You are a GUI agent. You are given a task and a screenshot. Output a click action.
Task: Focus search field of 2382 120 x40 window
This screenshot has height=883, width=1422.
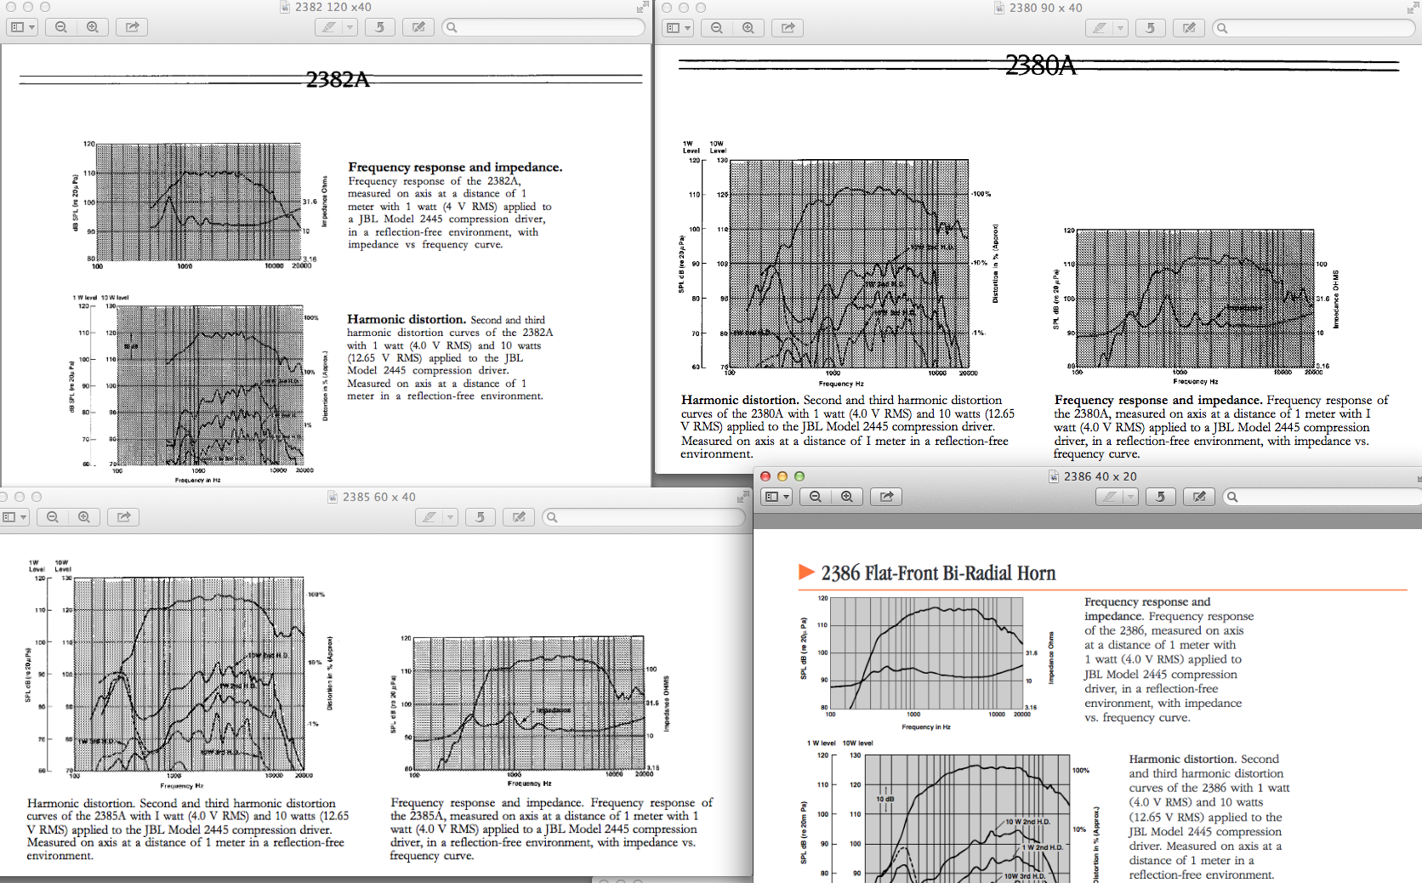point(544,27)
